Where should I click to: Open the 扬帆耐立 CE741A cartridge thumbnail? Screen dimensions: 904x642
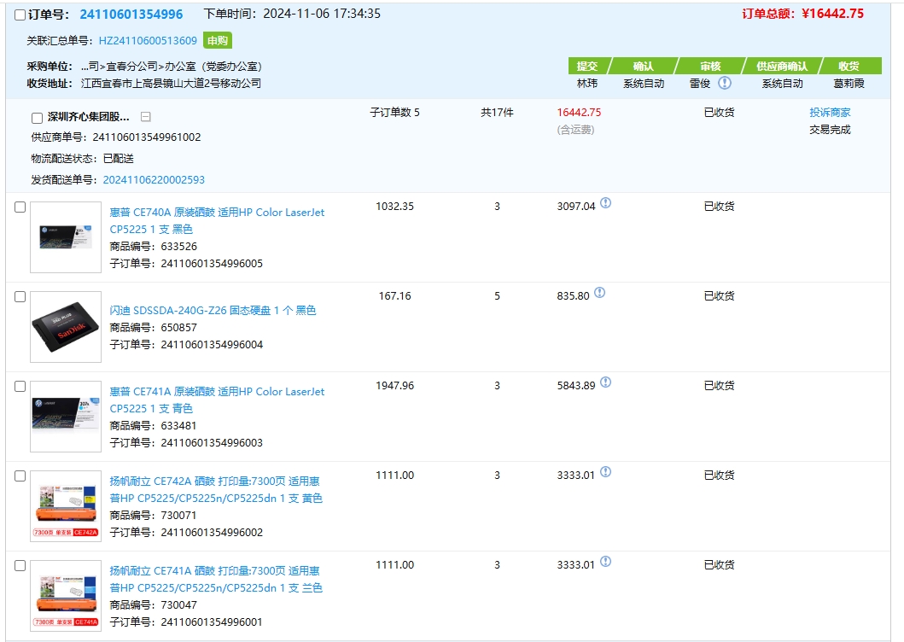[66, 596]
